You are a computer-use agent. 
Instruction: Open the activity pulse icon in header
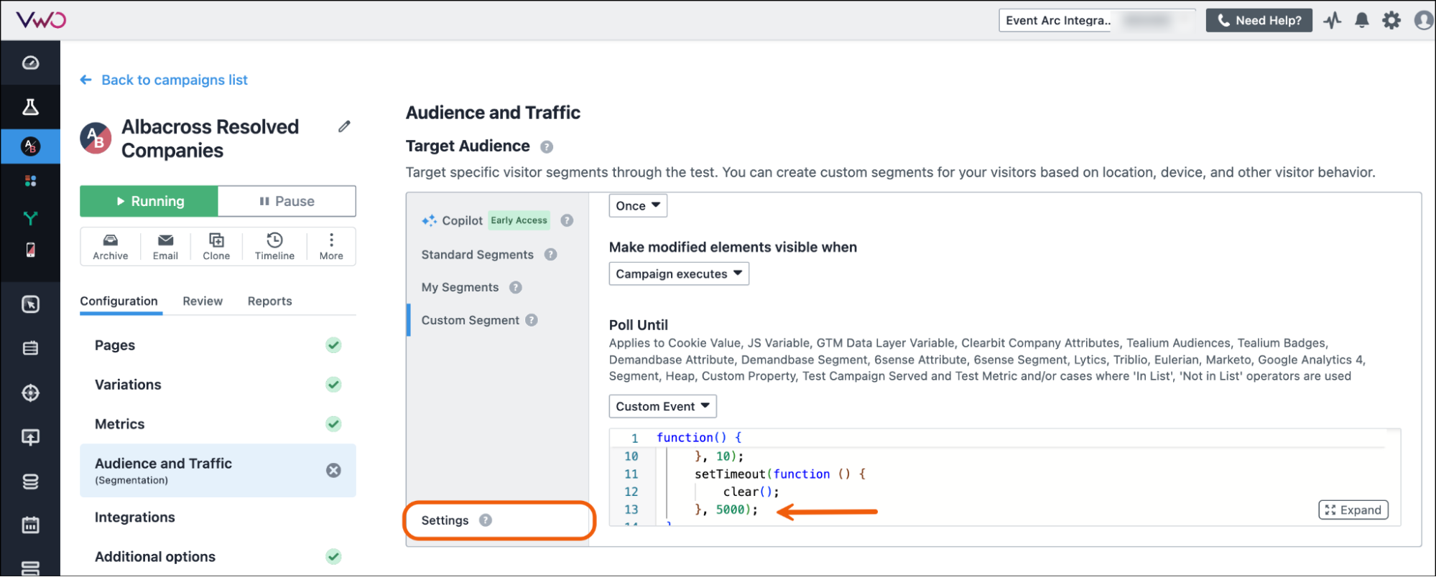tap(1333, 20)
